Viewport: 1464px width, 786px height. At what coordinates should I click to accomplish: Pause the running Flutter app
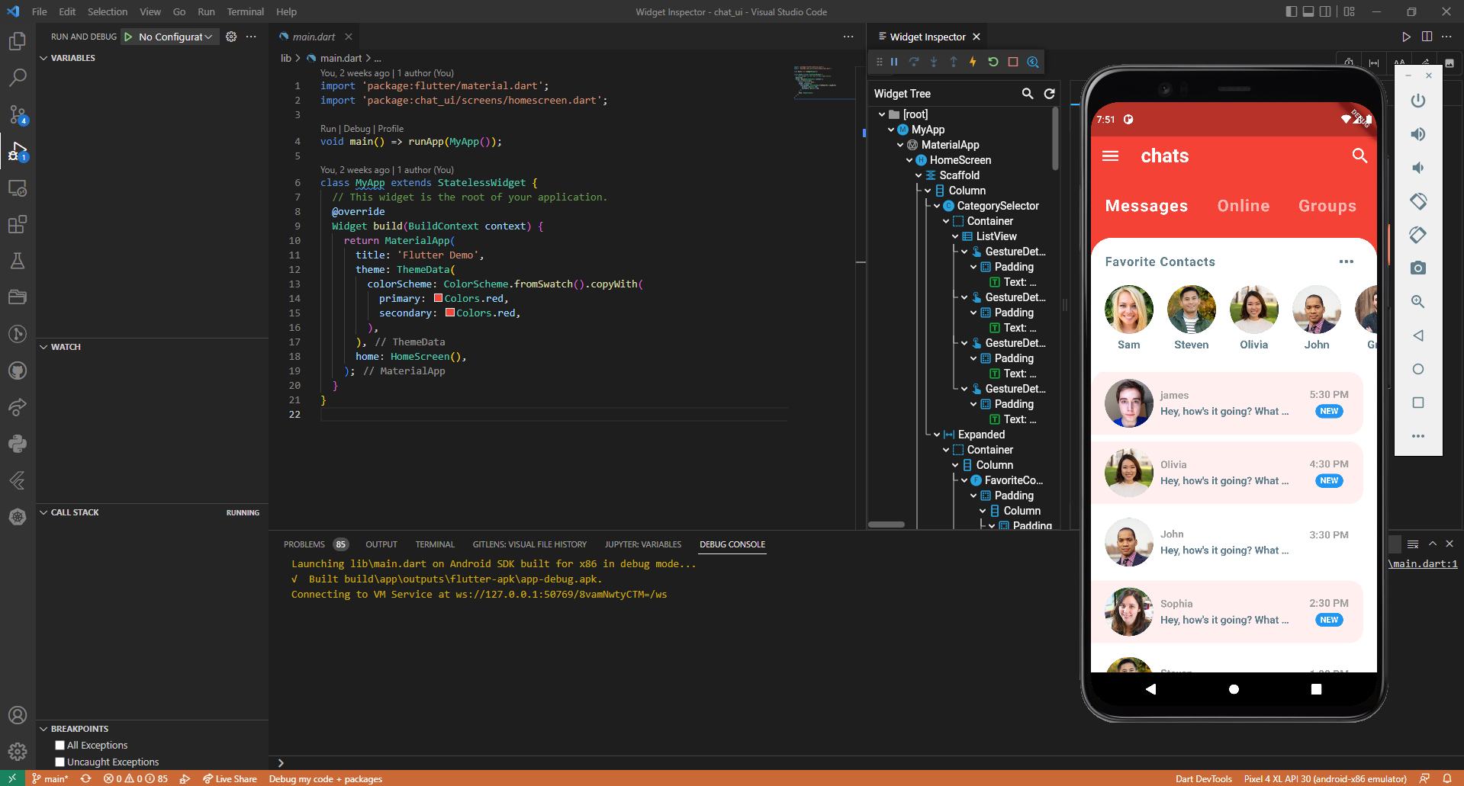click(894, 62)
